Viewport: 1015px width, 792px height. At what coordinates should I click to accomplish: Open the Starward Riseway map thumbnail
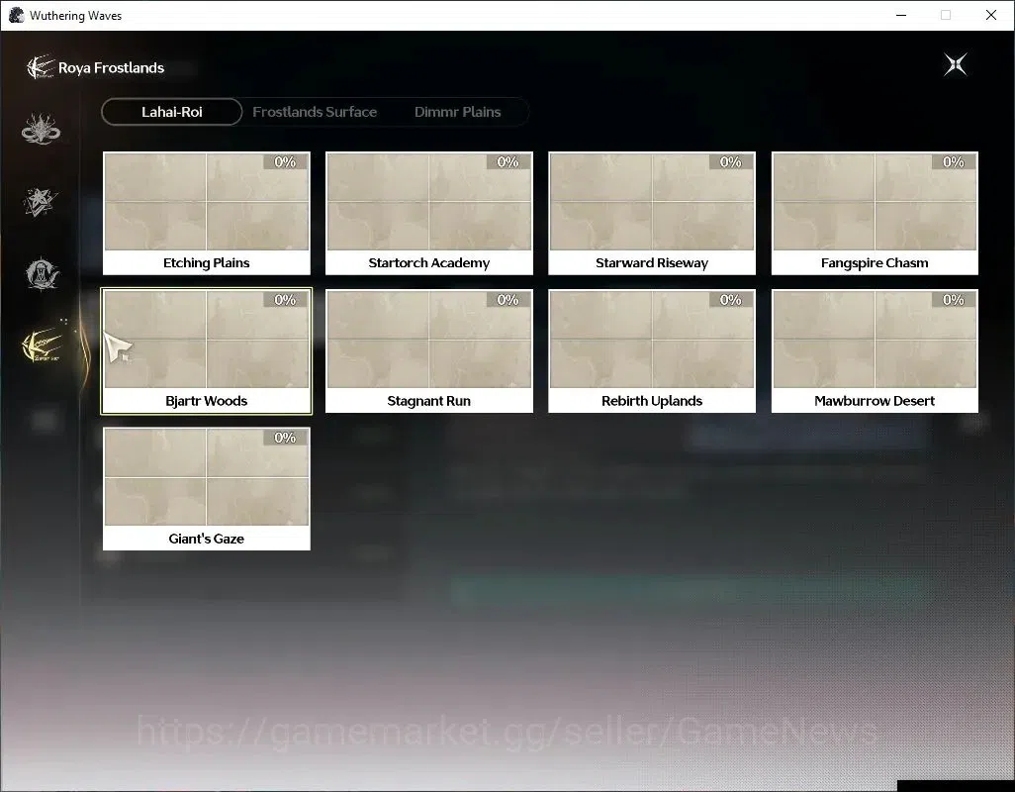[x=652, y=201]
